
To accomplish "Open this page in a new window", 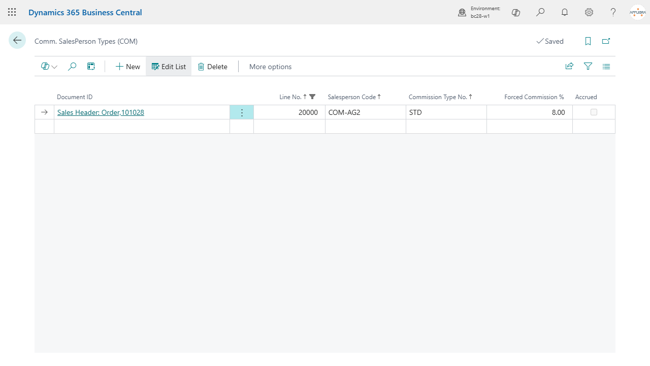I will click(x=606, y=41).
